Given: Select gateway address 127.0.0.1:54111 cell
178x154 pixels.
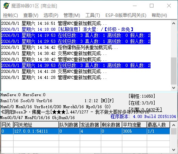Looking at the screenshot, I should click(36, 131).
